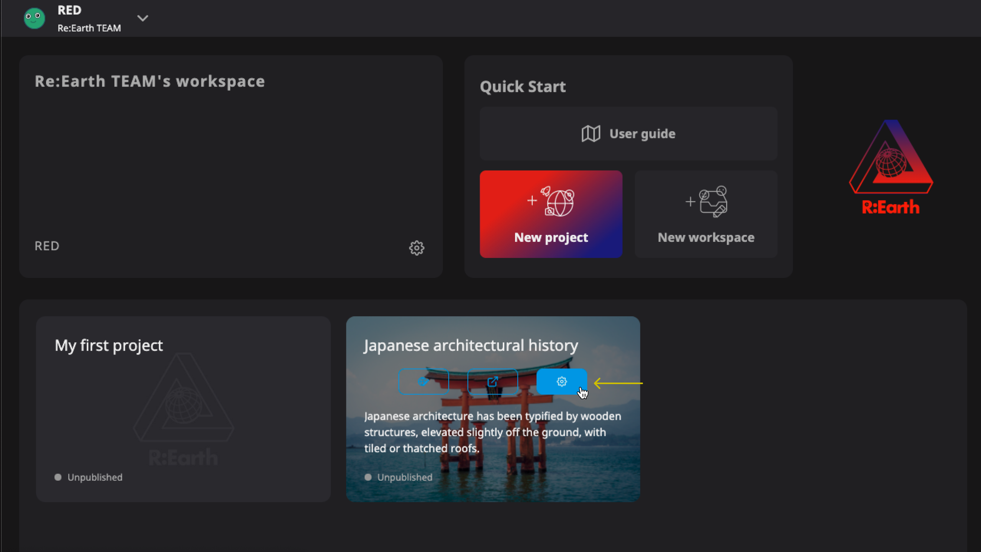
Task: Click the Re:Earth TEAM's workspace heading
Action: [149, 81]
